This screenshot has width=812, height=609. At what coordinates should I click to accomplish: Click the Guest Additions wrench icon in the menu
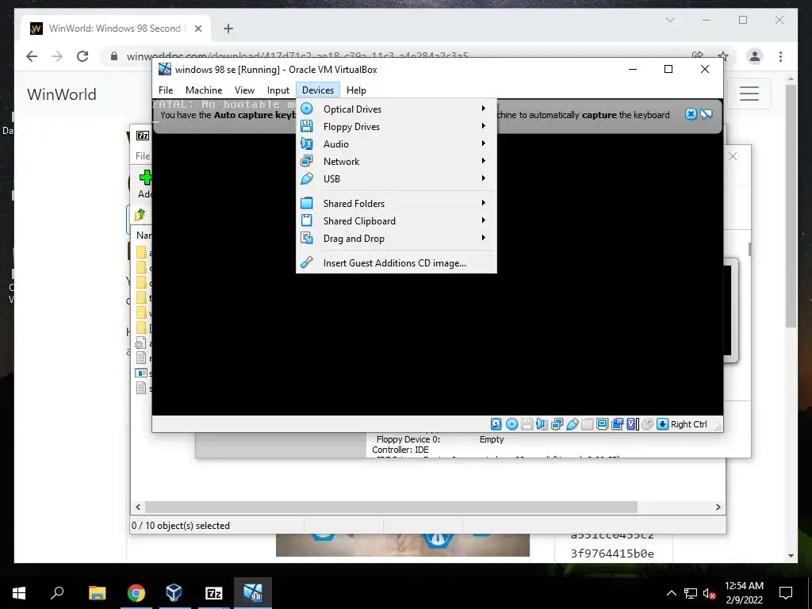coord(307,262)
